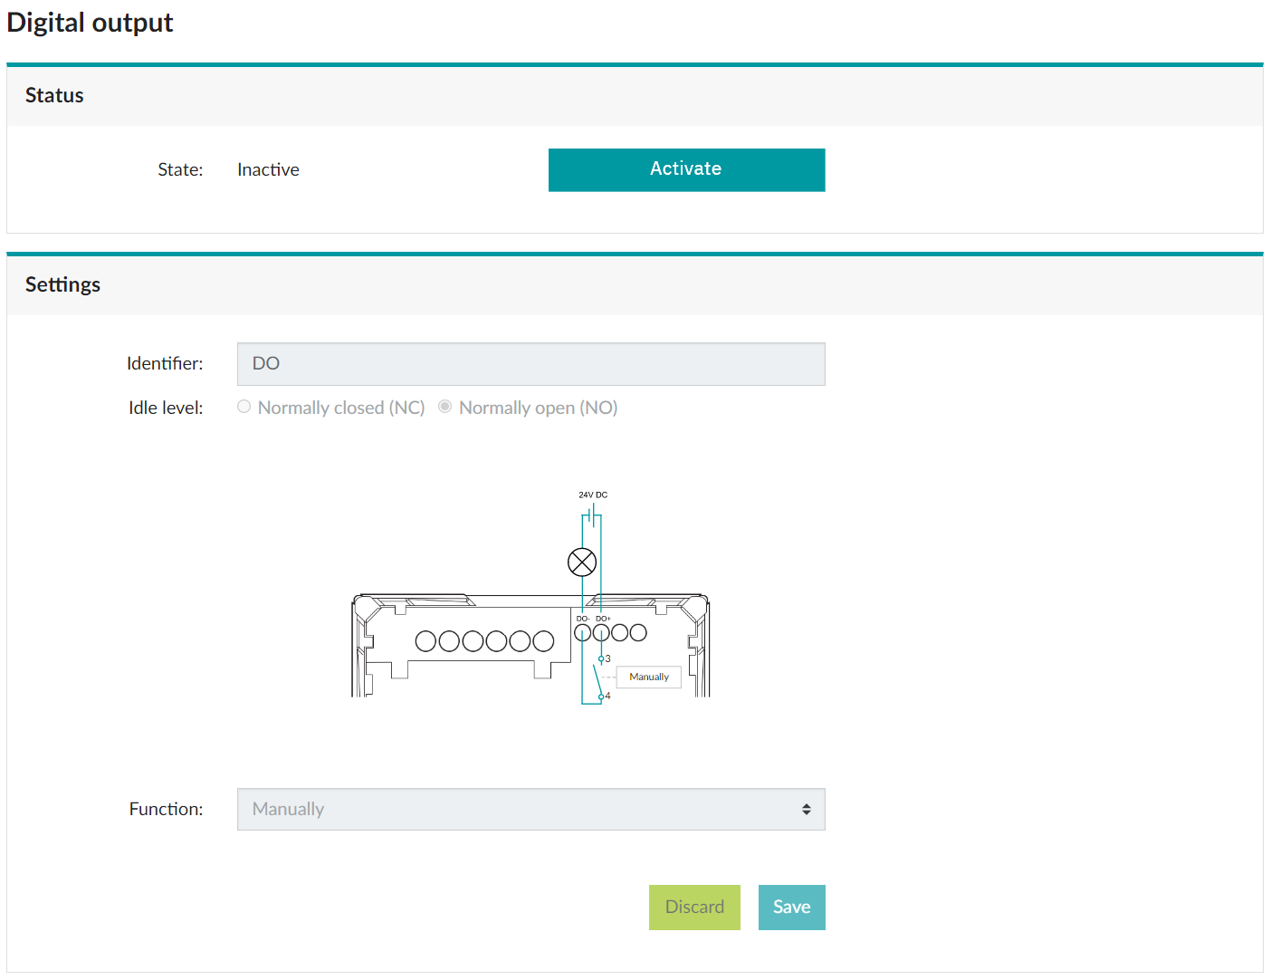Image resolution: width=1271 pixels, height=980 pixels.
Task: Click switch contact point 4
Action: 601,697
